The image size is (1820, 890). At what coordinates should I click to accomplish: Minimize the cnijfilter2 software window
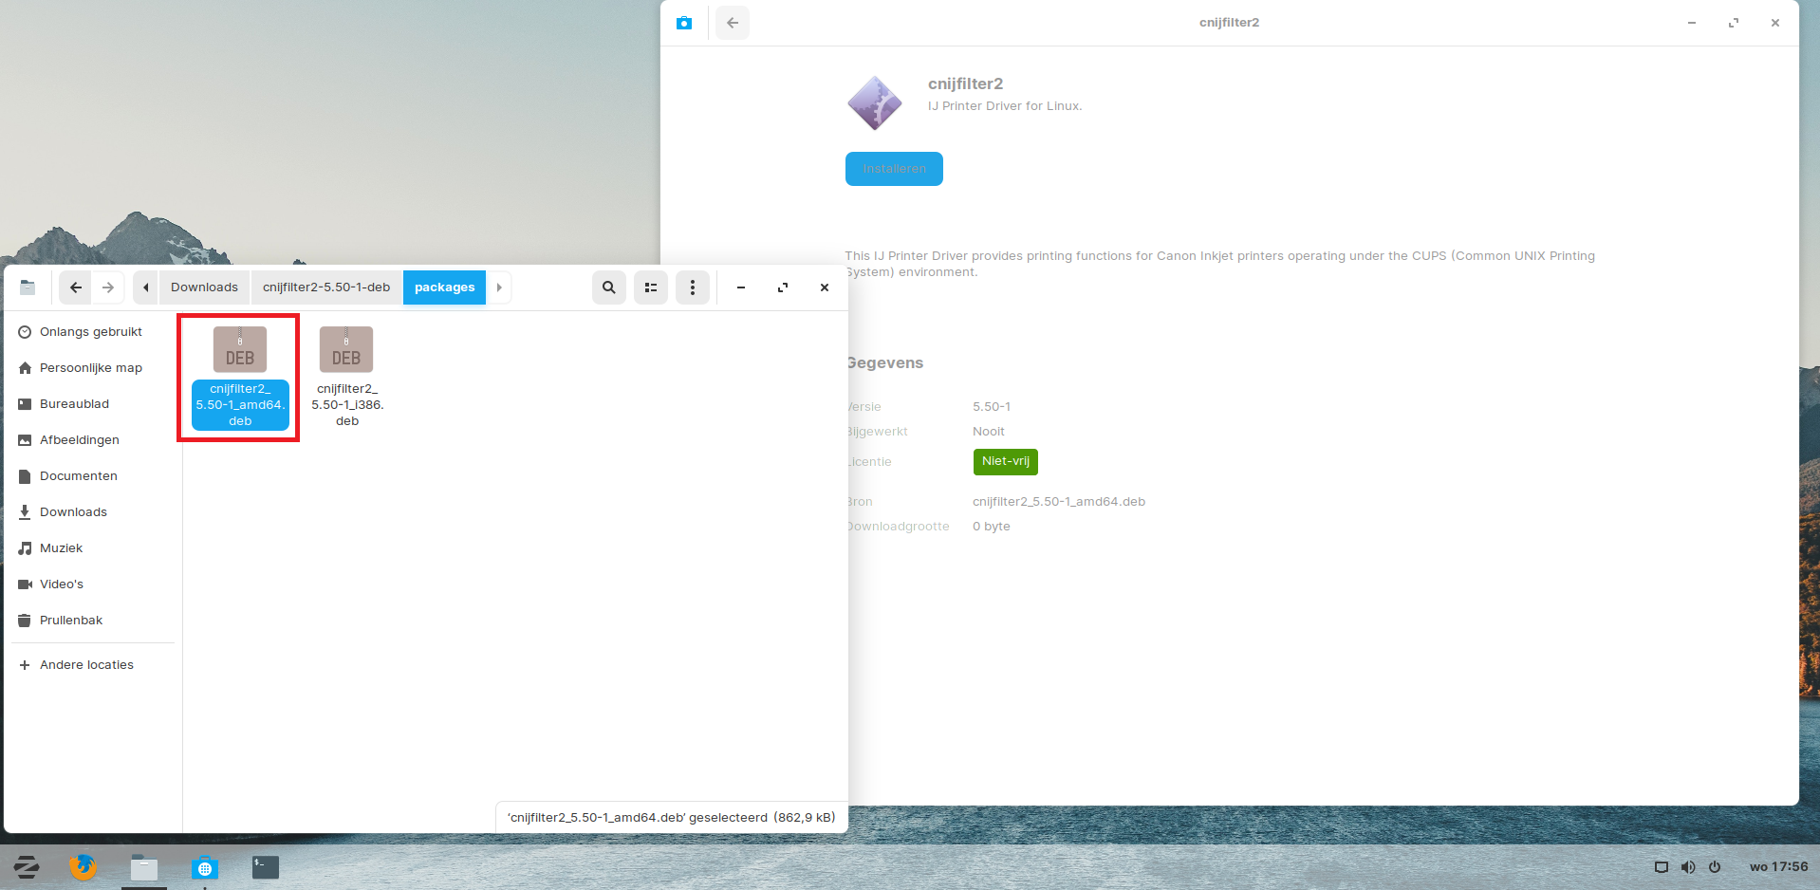click(1692, 23)
